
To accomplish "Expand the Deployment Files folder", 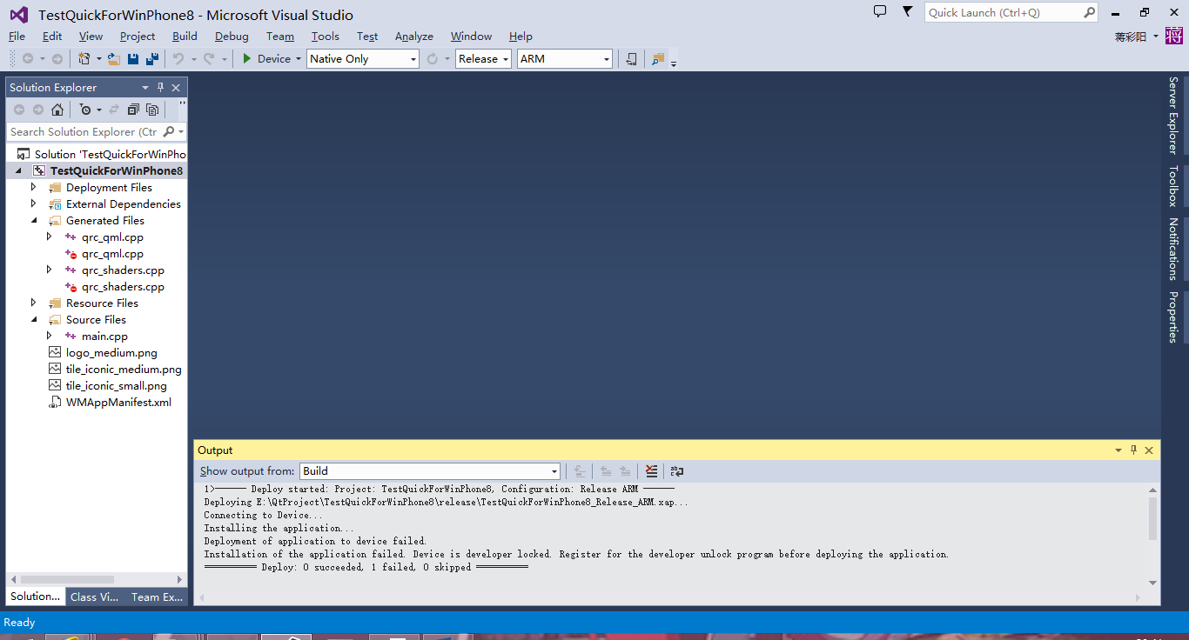I will click(34, 187).
